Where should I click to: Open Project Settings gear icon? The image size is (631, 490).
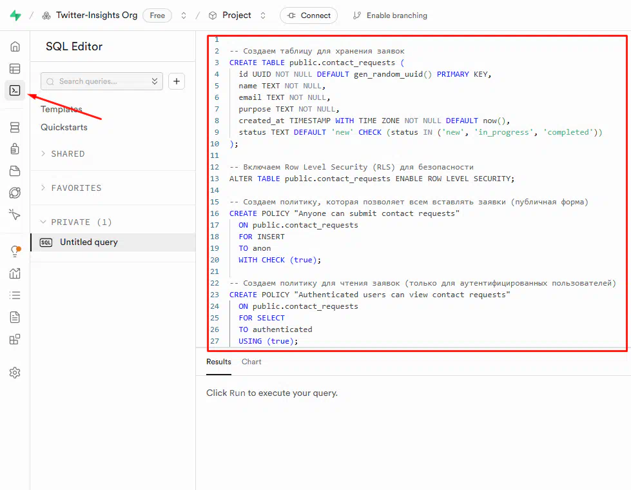15,373
